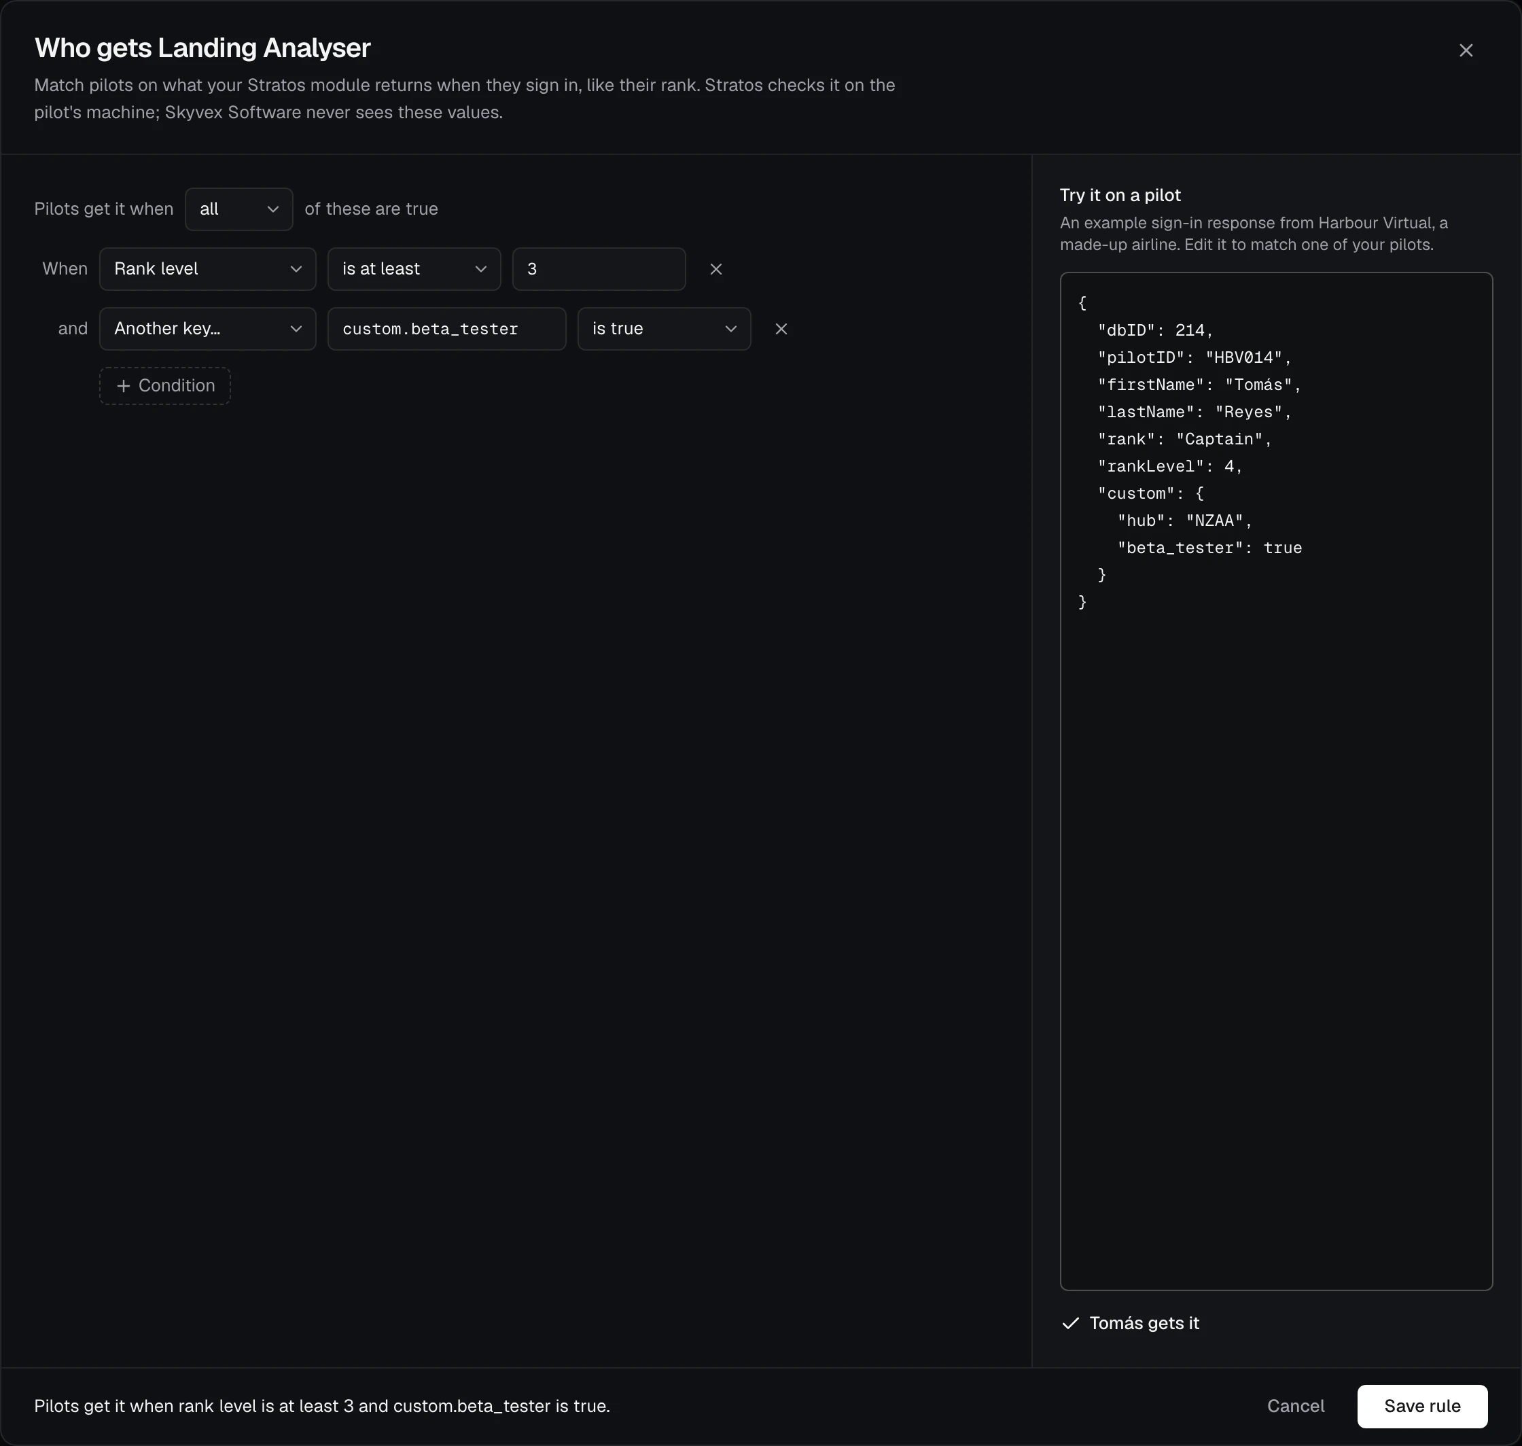Remove the Rank level condition
This screenshot has height=1446, width=1522.
716,269
